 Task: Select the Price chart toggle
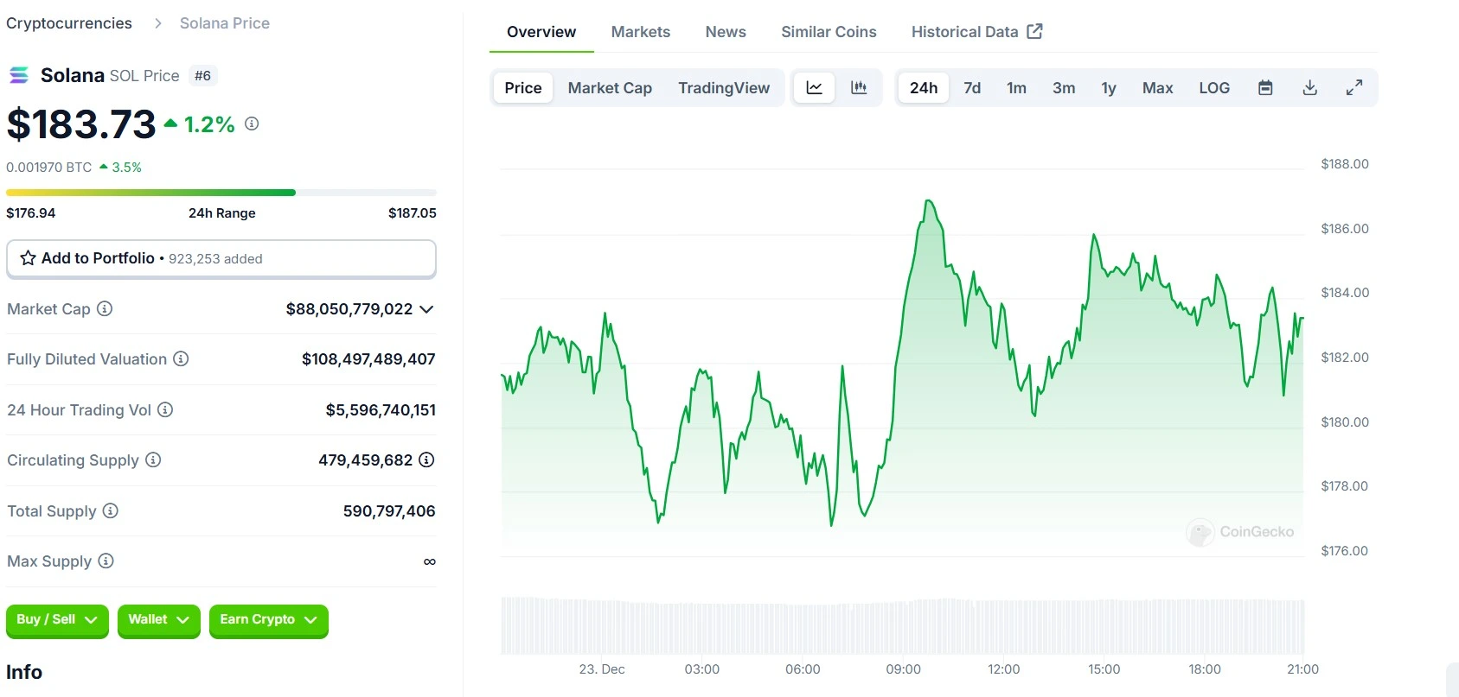click(523, 87)
